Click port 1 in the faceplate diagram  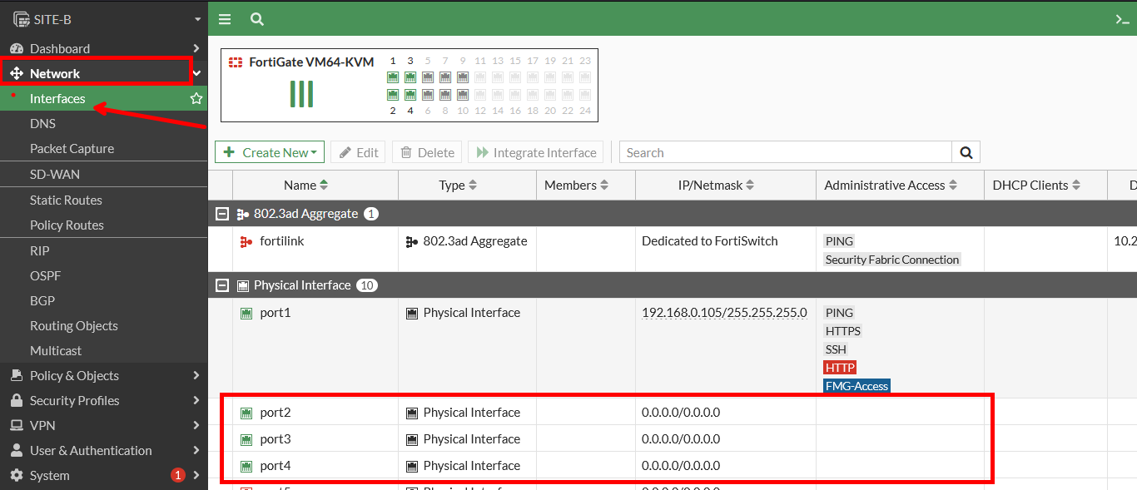click(393, 77)
